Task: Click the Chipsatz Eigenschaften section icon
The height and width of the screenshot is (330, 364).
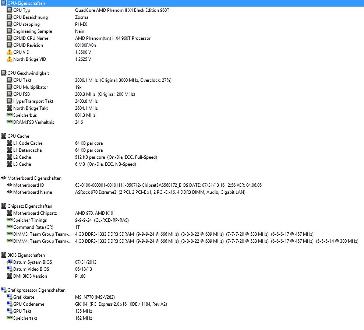Action: 3,206
